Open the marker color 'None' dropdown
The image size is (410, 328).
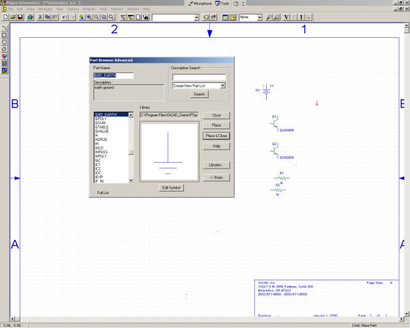click(260, 16)
